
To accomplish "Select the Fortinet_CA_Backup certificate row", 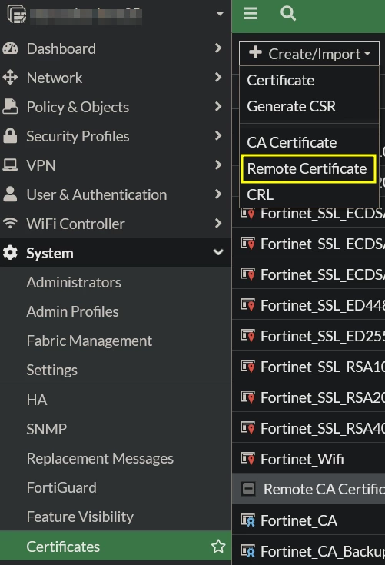I will tap(309, 551).
